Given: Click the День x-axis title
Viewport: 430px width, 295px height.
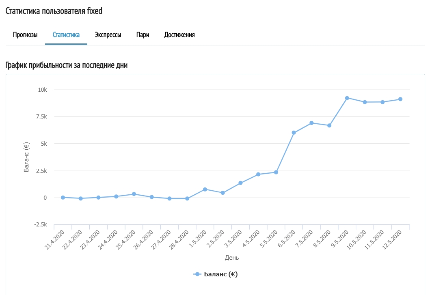Looking at the screenshot, I should (x=232, y=258).
